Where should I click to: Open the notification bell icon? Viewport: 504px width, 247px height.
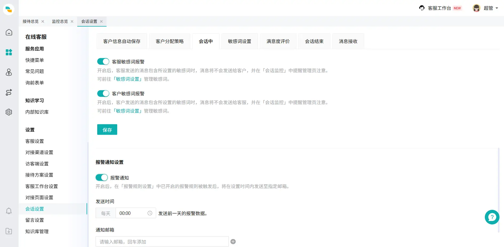point(9,211)
